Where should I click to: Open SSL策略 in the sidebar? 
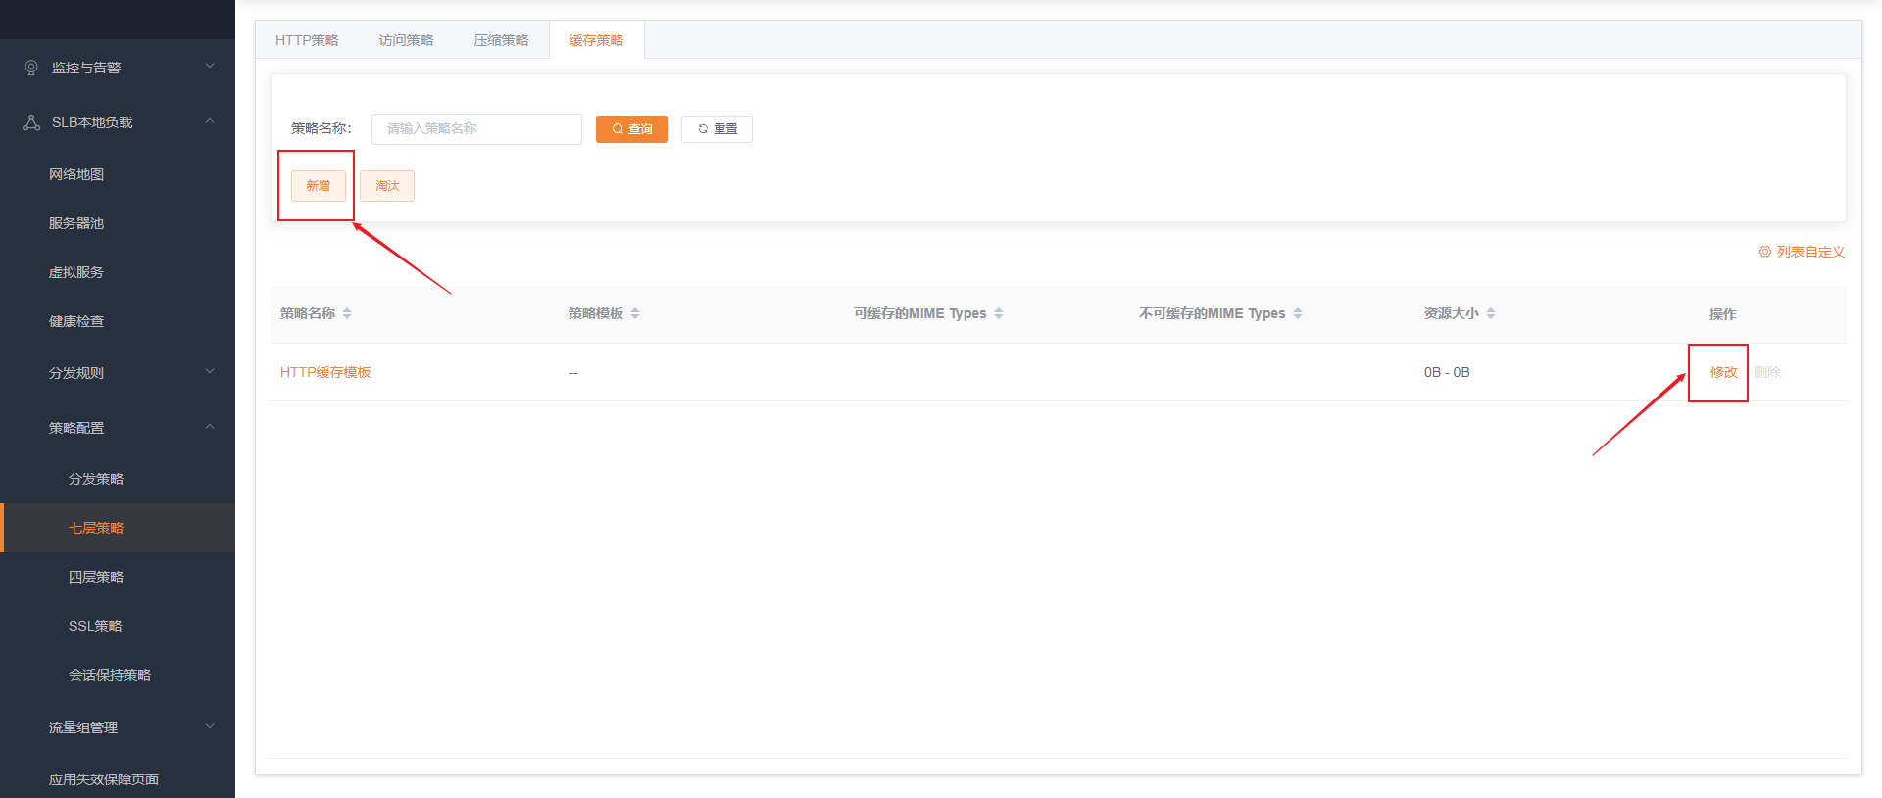click(95, 626)
